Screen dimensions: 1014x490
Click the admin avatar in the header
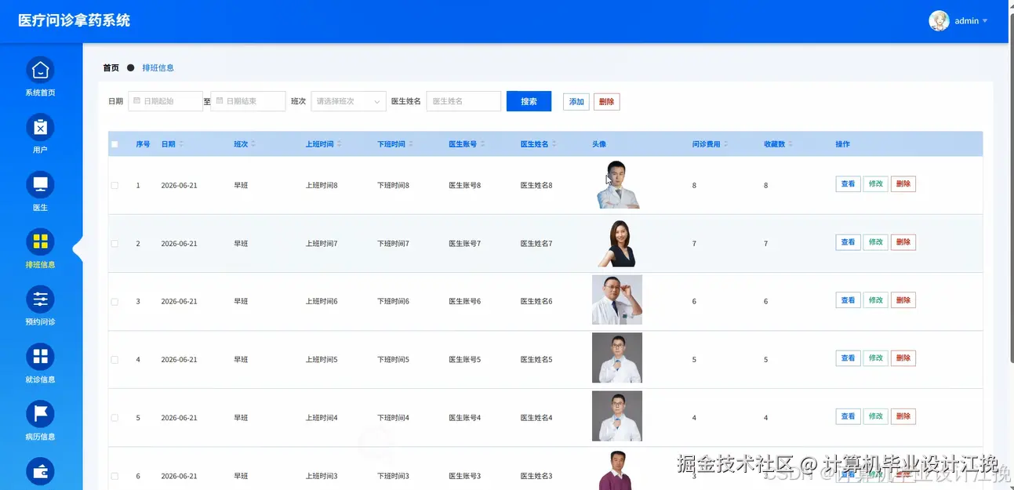pyautogui.click(x=938, y=20)
